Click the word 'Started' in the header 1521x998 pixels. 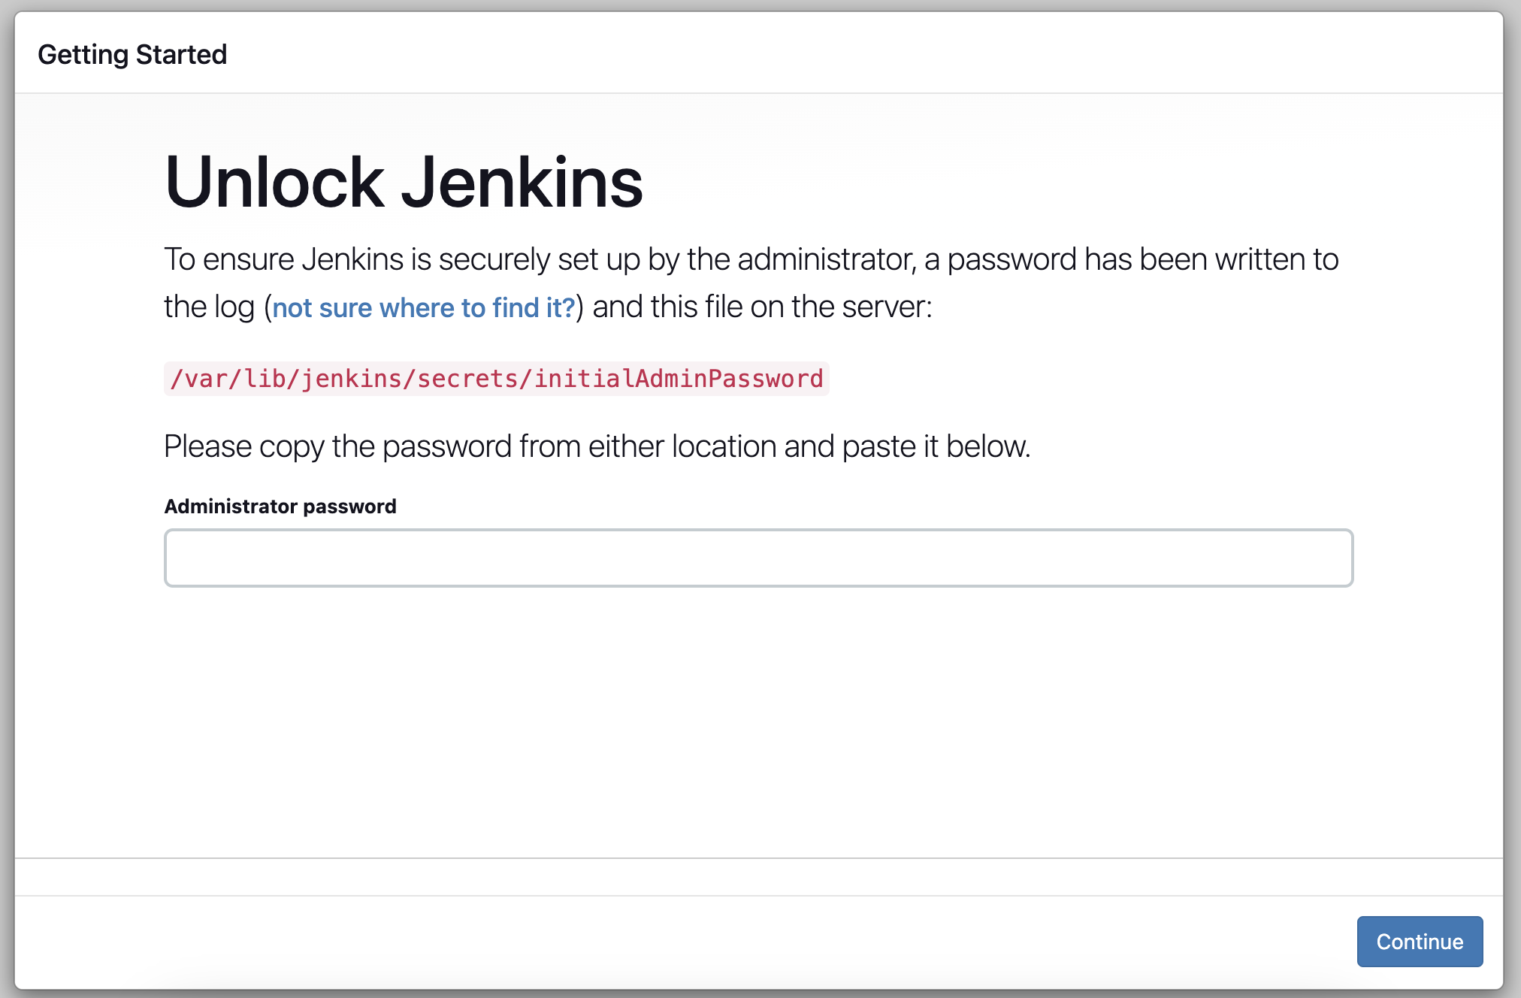pos(181,54)
